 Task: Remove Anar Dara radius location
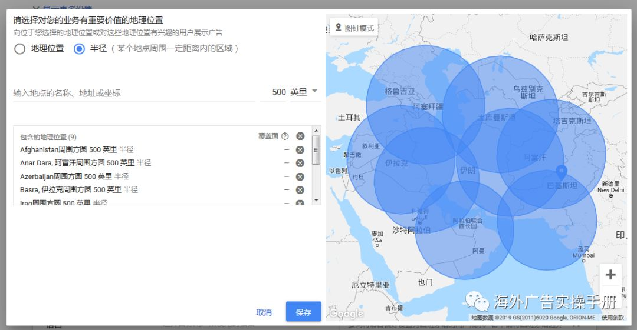300,164
